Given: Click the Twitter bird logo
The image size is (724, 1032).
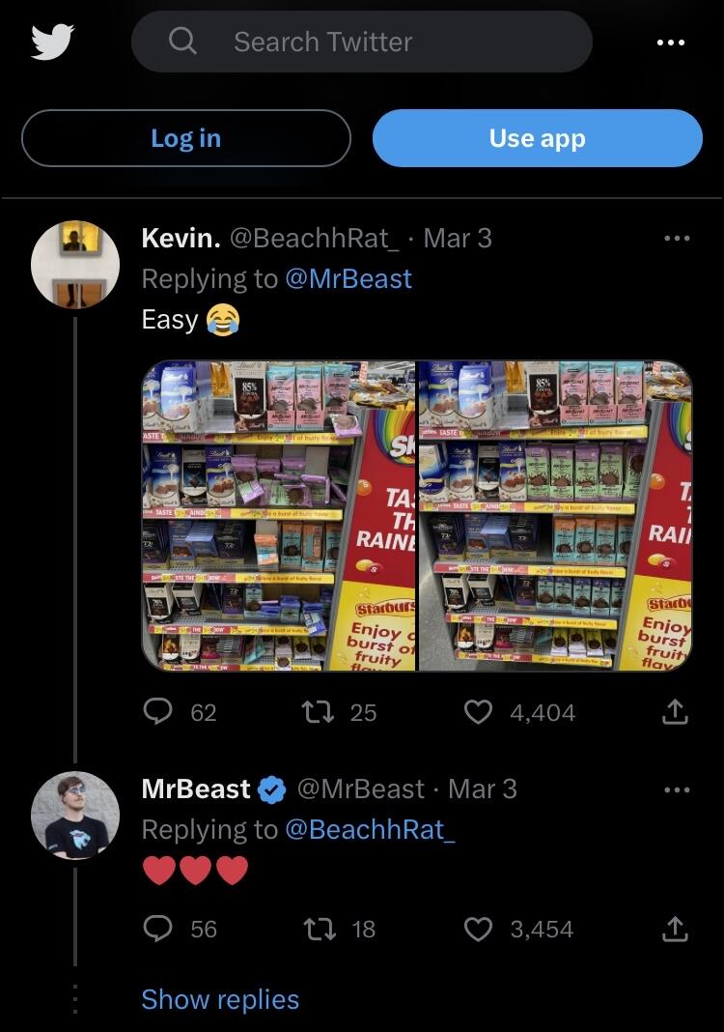Looking at the screenshot, I should point(52,43).
